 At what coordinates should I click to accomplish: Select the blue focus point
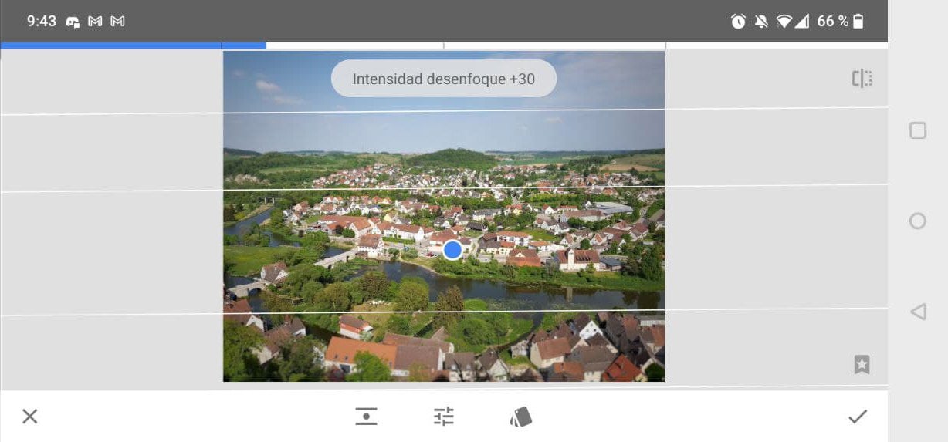[452, 249]
